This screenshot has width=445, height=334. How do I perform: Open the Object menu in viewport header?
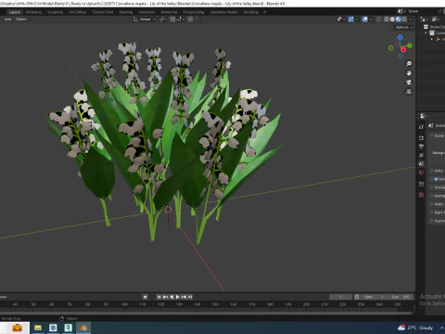pyautogui.click(x=20, y=19)
